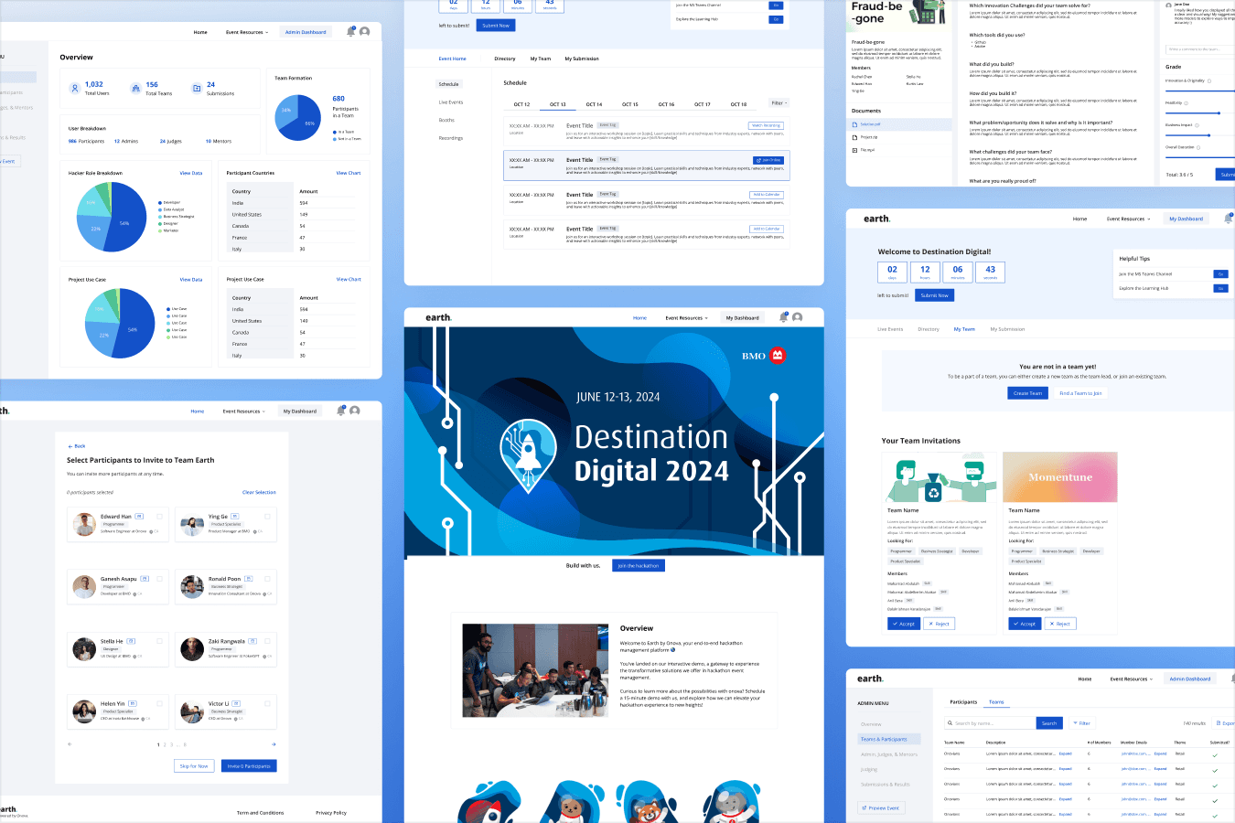Adjust the Feasibility grade slider handle

[x=1219, y=113]
